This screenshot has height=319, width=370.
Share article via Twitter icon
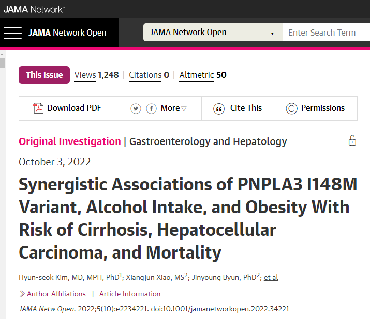[x=136, y=108]
